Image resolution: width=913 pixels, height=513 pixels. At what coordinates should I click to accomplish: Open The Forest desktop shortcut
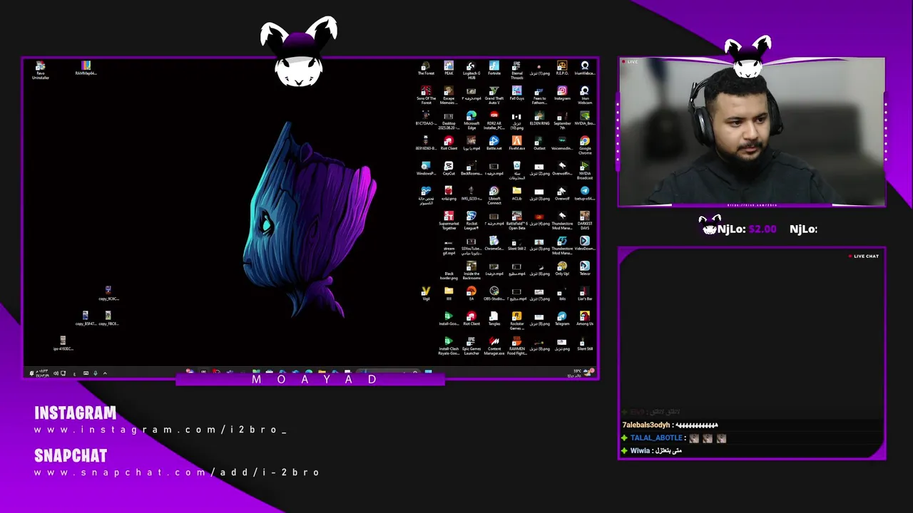(426, 68)
